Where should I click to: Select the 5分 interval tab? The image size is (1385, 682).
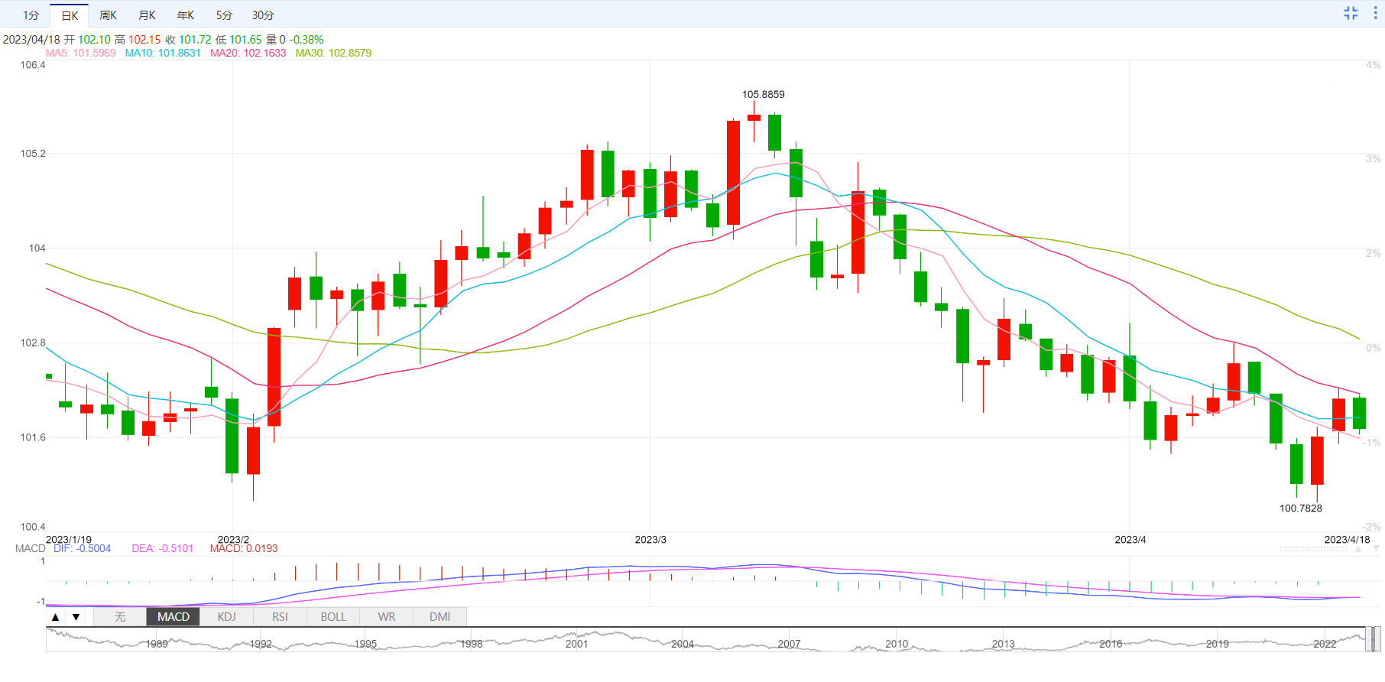(x=224, y=15)
